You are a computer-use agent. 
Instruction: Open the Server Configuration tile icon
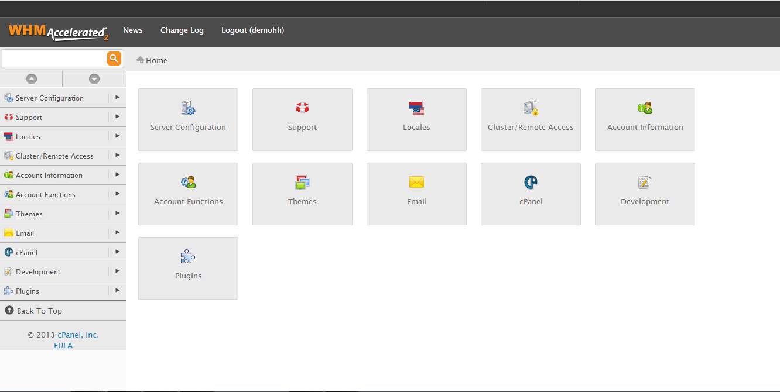click(188, 108)
